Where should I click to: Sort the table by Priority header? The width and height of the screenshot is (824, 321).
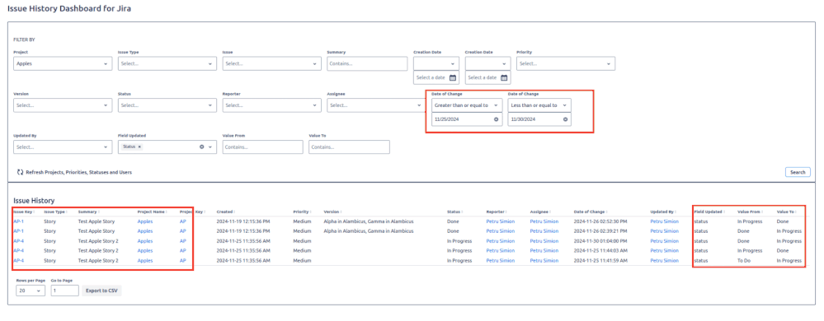pos(302,212)
